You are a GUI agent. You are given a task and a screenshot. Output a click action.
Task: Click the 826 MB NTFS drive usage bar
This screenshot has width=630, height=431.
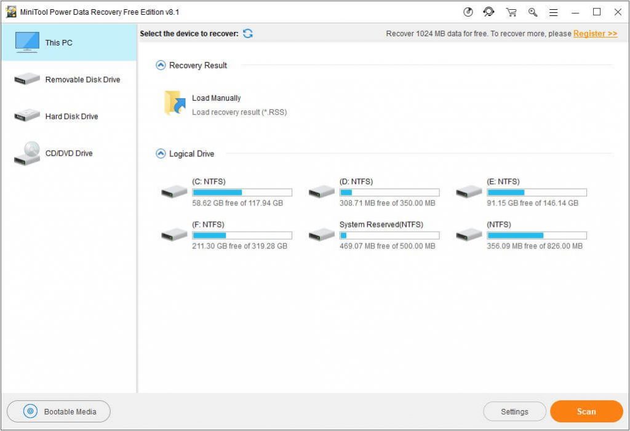[536, 235]
